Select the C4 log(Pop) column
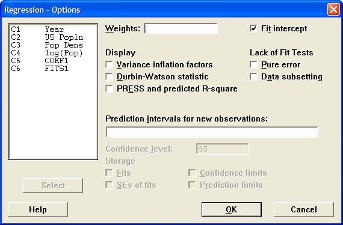Image resolution: width=343 pixels, height=225 pixels. tap(53, 53)
